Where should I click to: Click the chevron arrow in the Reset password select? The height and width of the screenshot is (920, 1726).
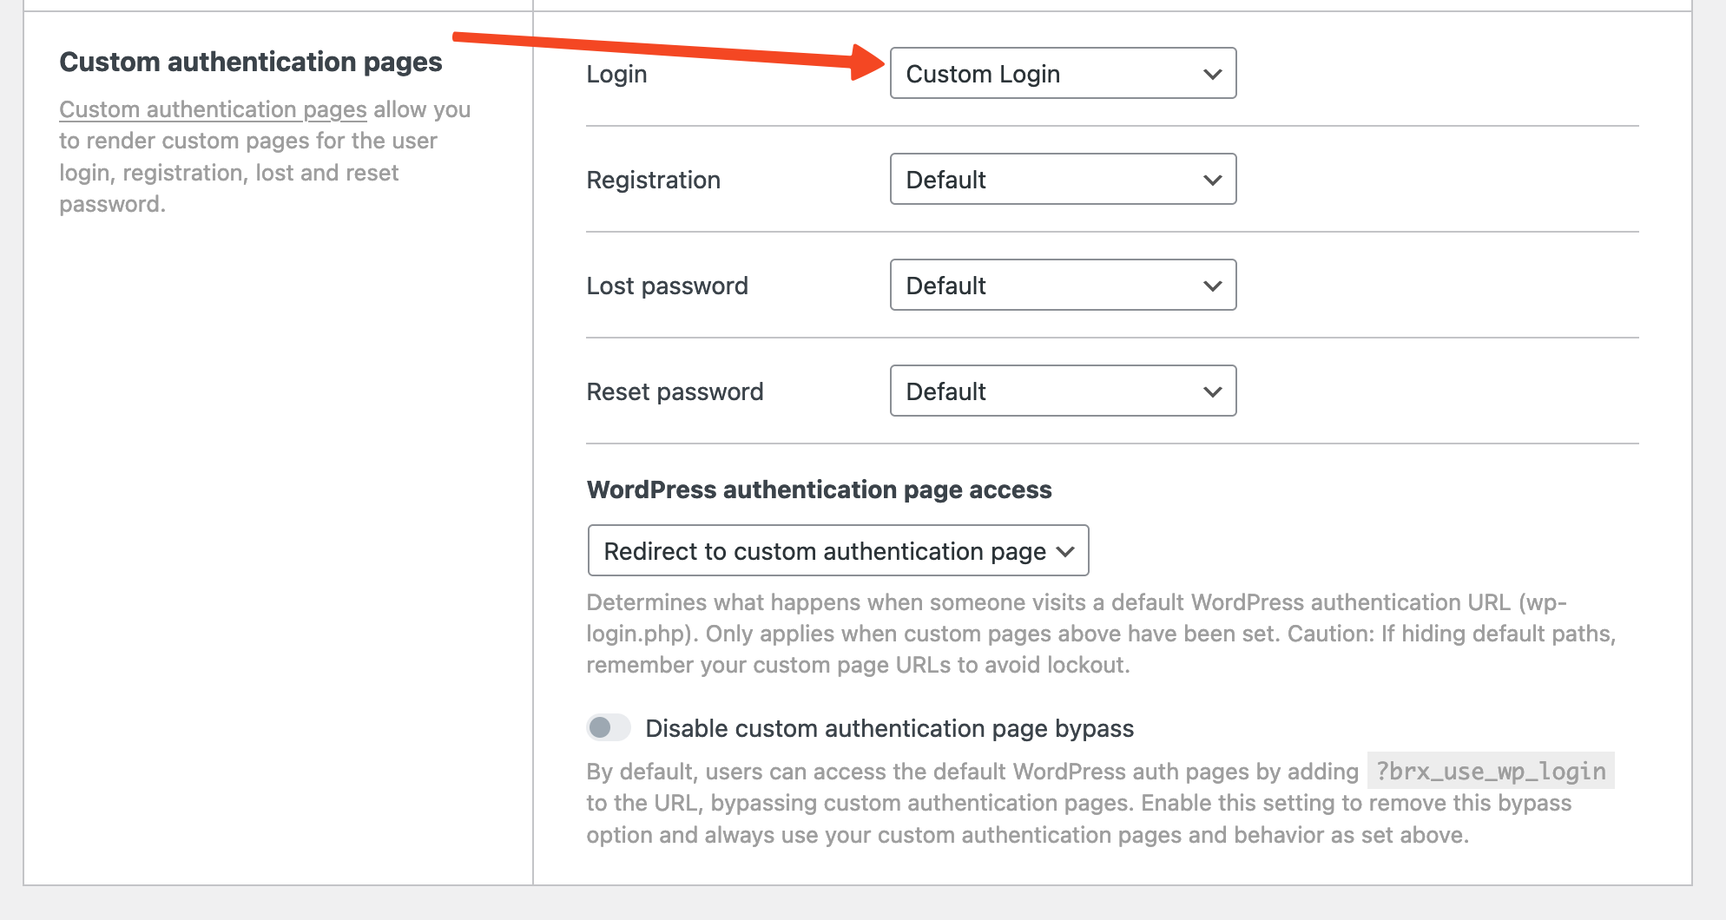click(1213, 392)
